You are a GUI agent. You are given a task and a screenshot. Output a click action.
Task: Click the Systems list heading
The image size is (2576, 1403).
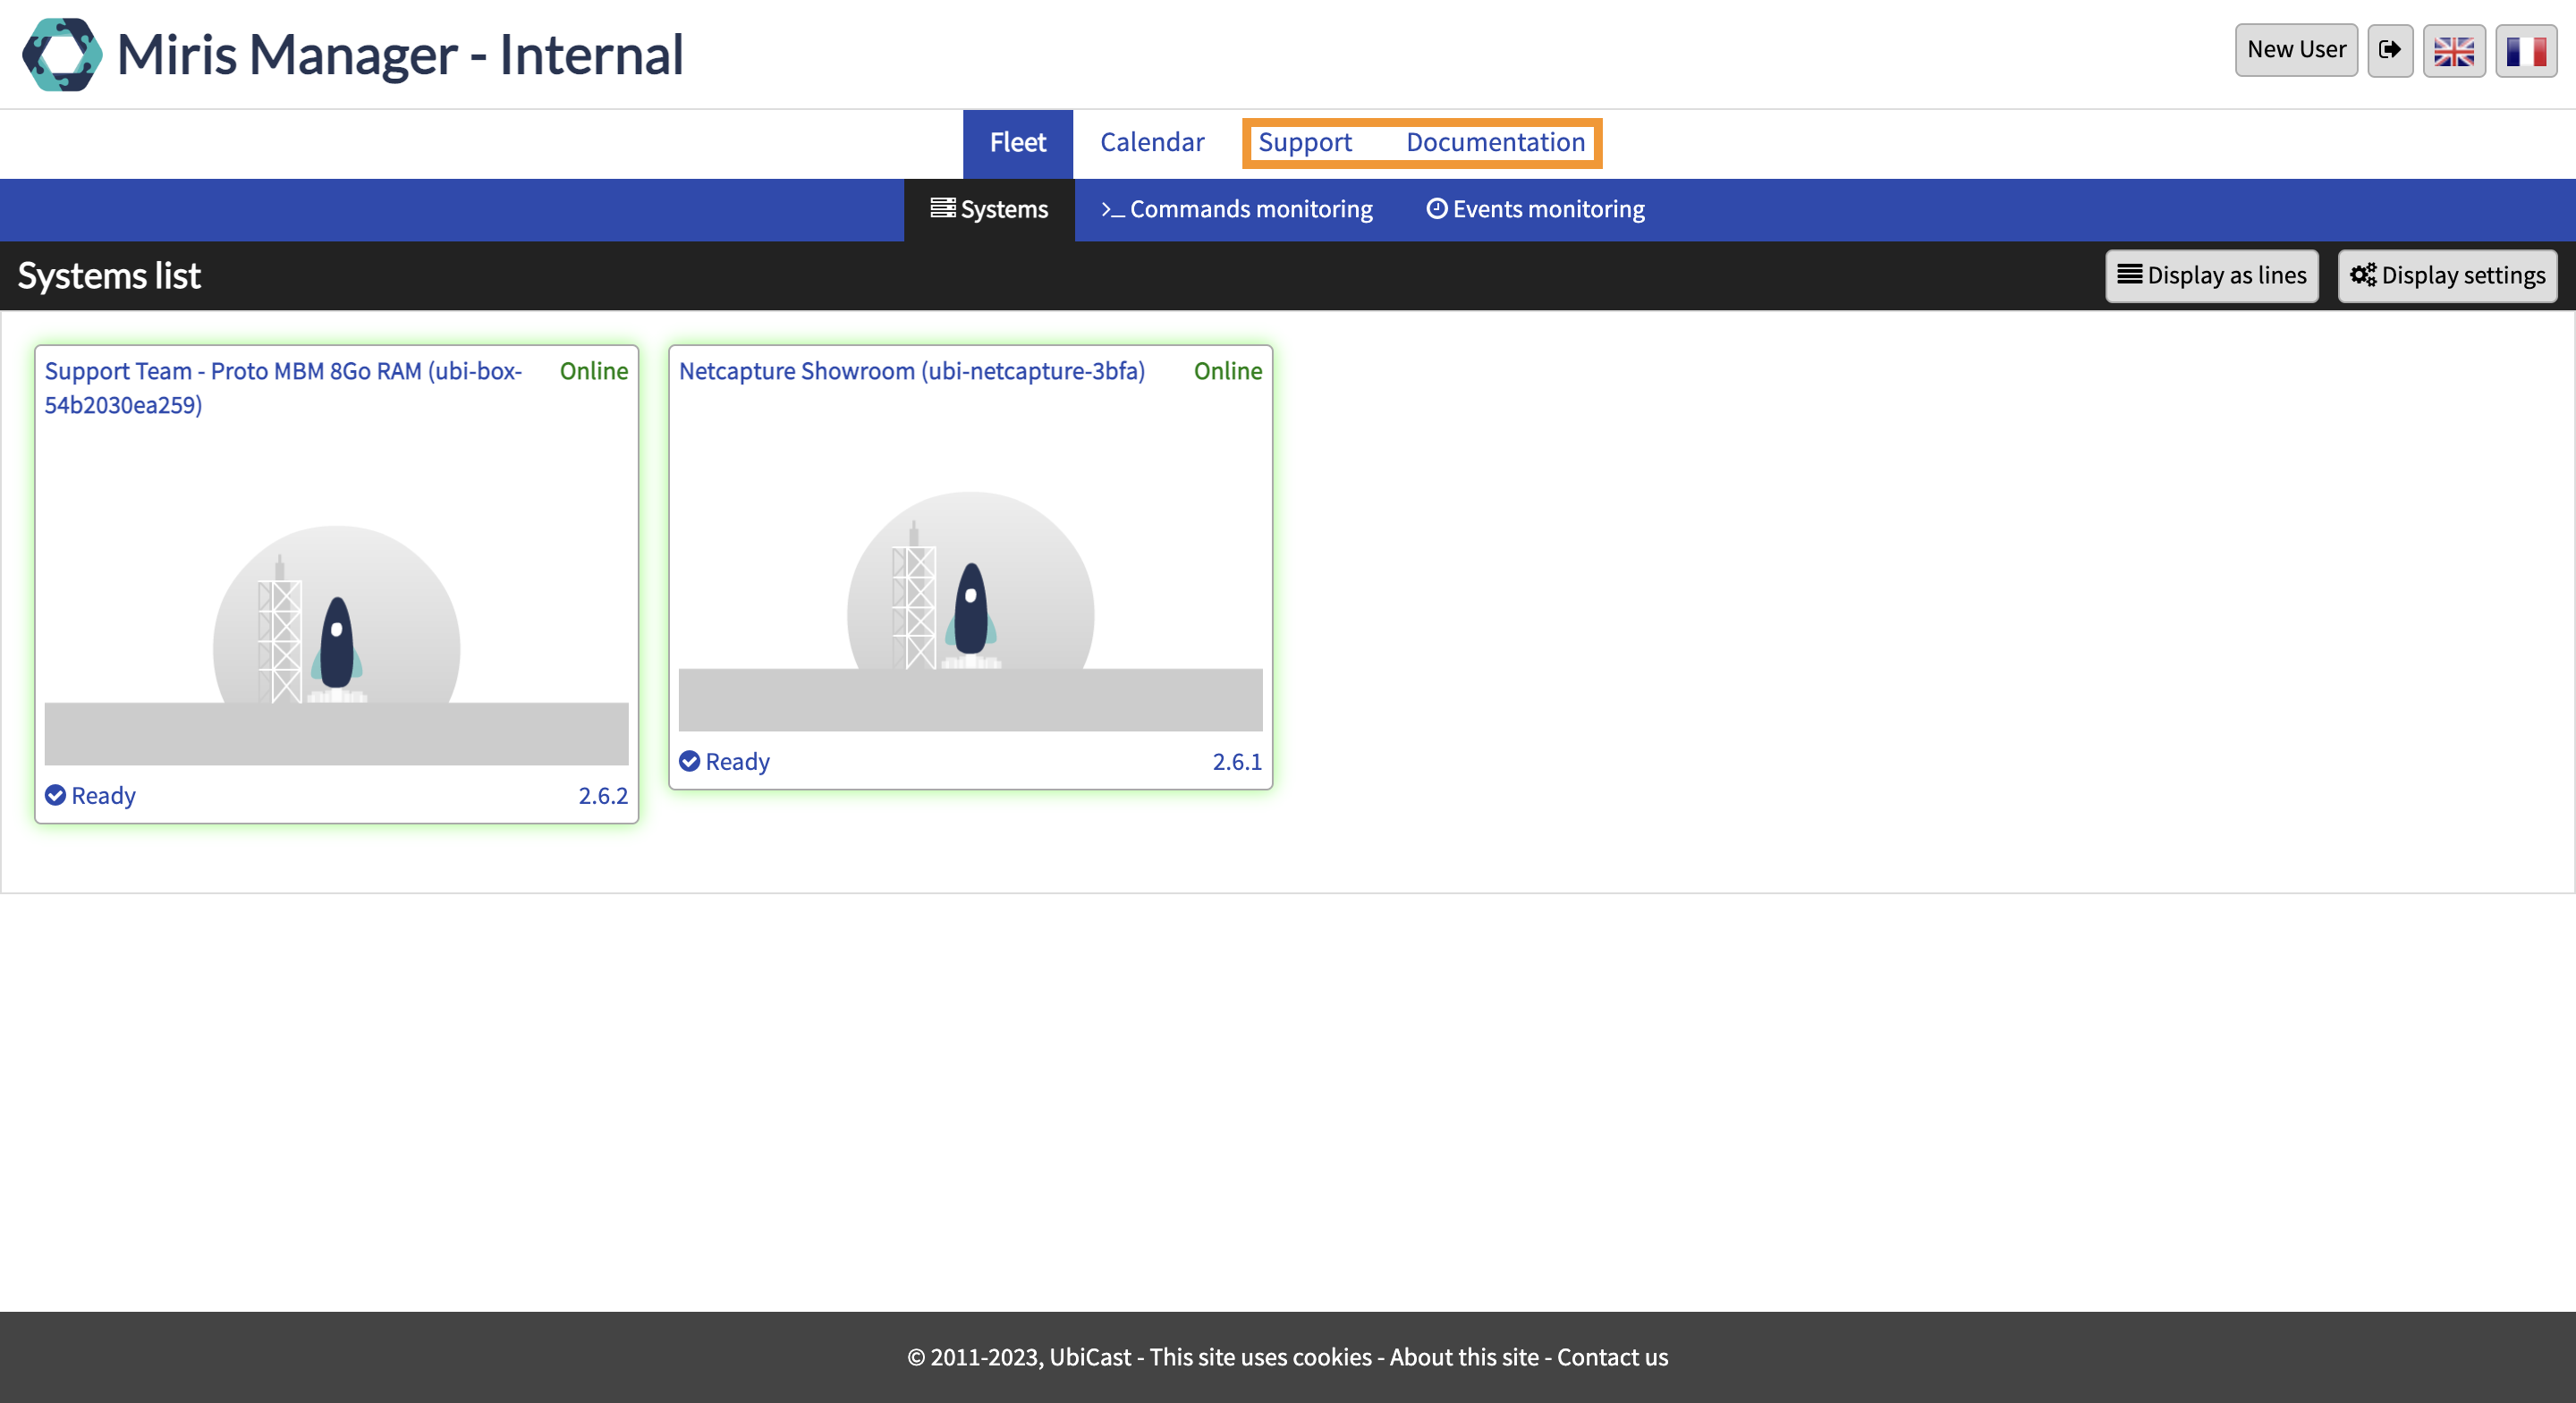(109, 276)
